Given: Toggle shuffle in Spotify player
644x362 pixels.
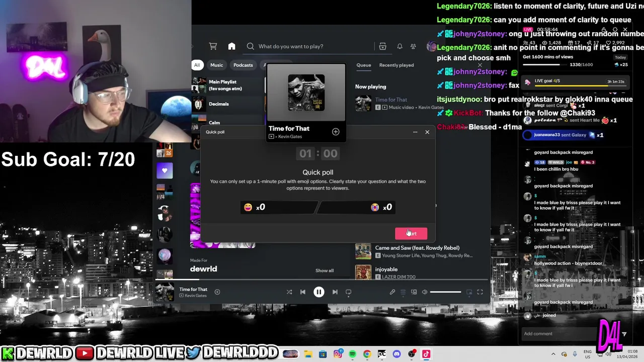Looking at the screenshot, I should pyautogui.click(x=289, y=292).
